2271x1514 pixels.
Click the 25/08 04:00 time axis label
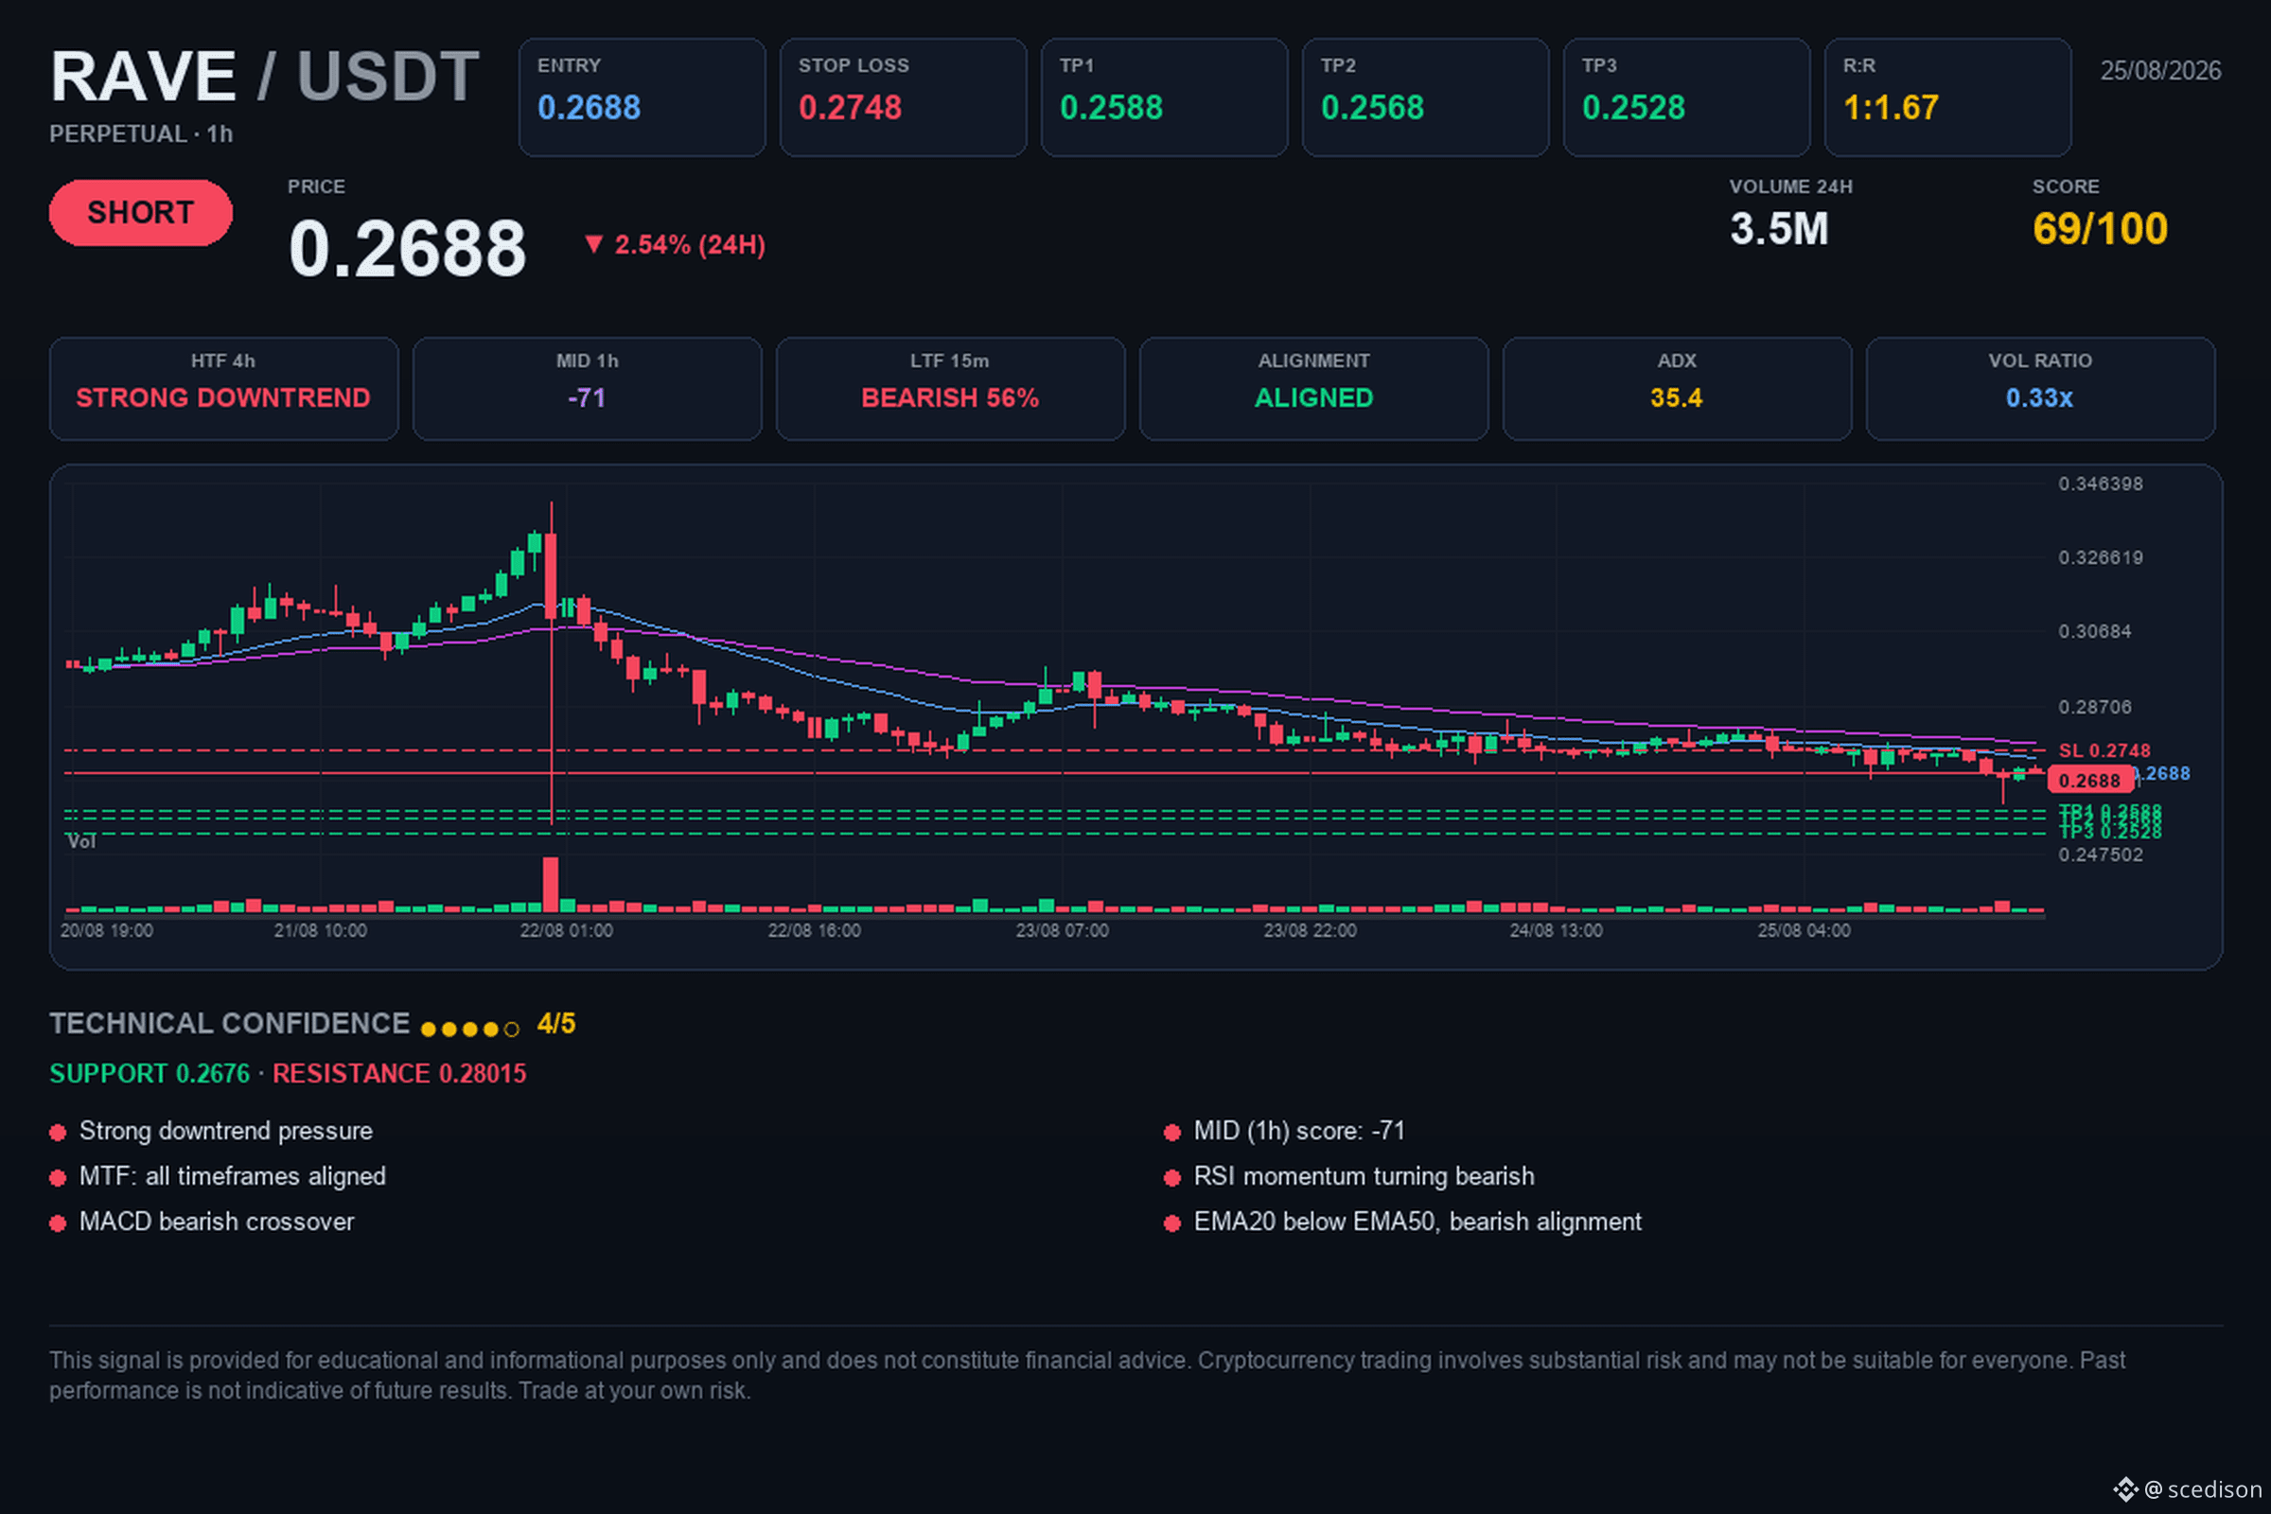(x=1804, y=931)
